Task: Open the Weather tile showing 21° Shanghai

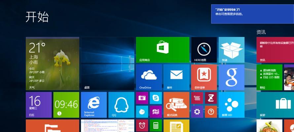Action: click(x=53, y=64)
